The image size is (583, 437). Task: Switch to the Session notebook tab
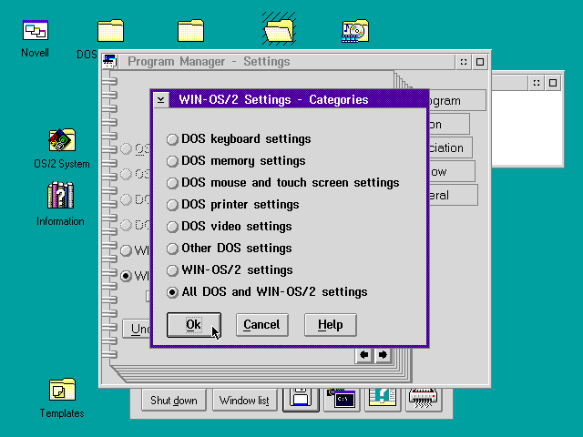pyautogui.click(x=449, y=124)
